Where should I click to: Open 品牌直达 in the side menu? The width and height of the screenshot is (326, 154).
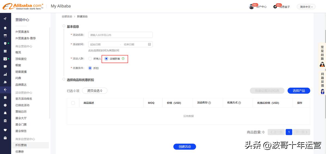tap(21, 85)
